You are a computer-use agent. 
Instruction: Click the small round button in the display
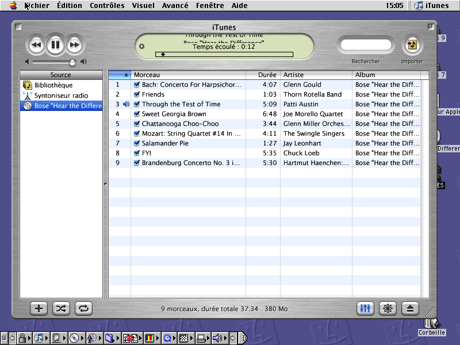(x=141, y=47)
